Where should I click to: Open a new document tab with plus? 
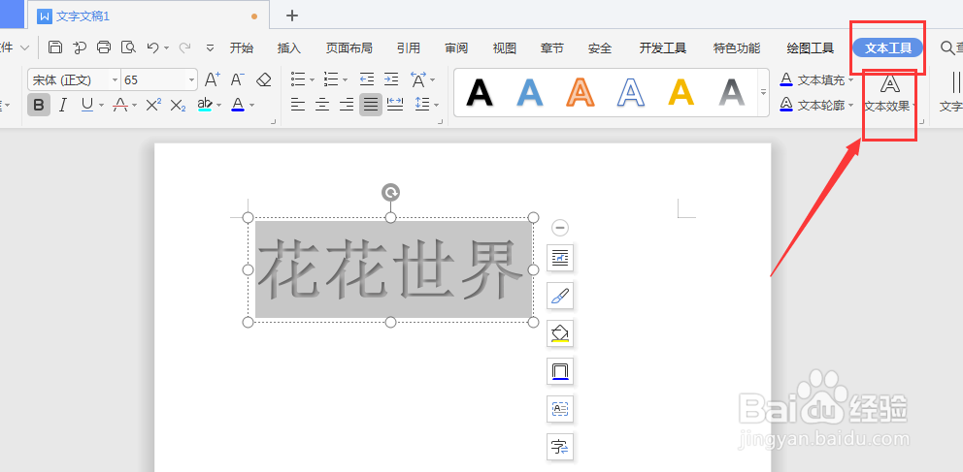[x=292, y=16]
